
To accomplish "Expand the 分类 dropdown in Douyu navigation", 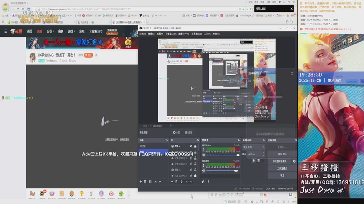I will tap(50, 31).
